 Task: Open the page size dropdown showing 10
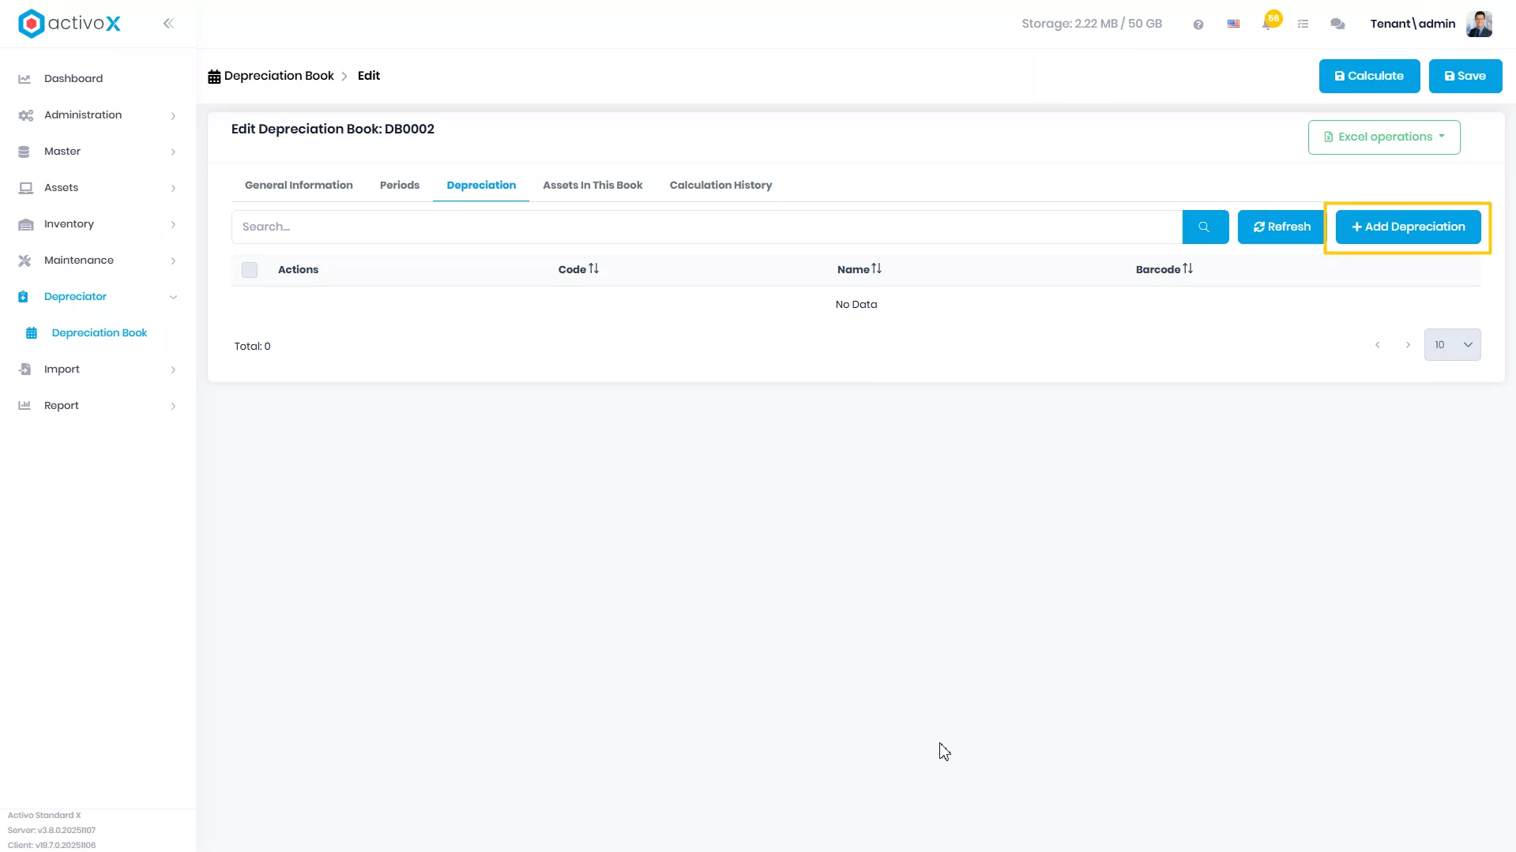pyautogui.click(x=1452, y=345)
